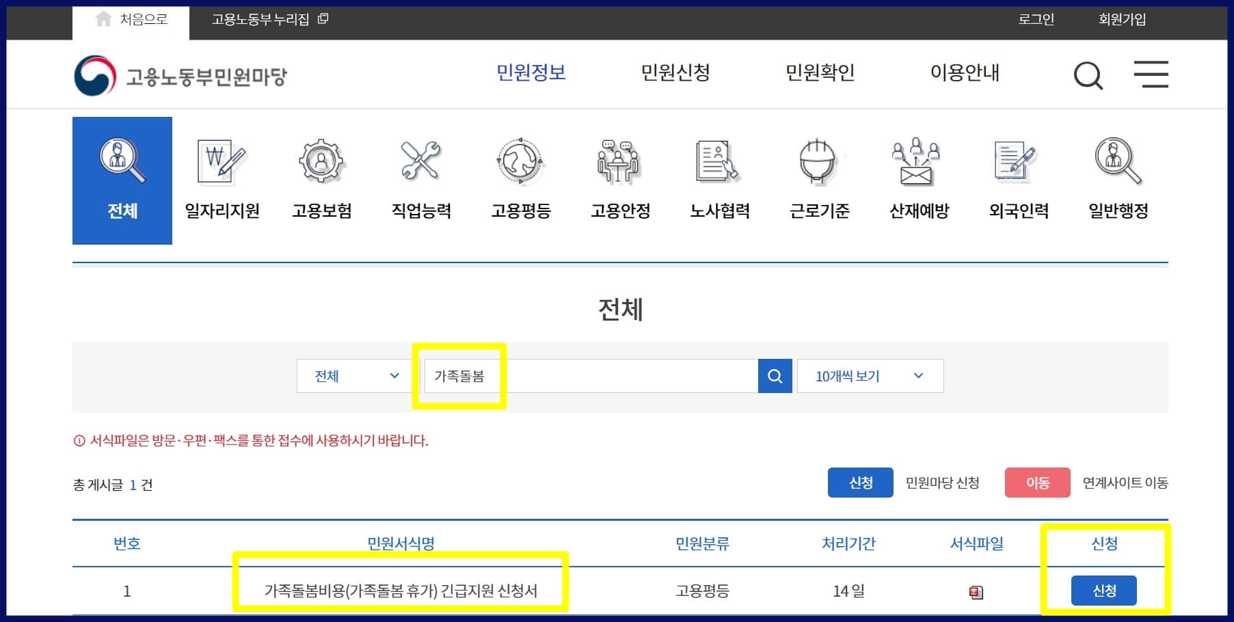Screen dimensions: 1234x622
Task: Click the search input containing 가족돌봄
Action: [x=588, y=375]
